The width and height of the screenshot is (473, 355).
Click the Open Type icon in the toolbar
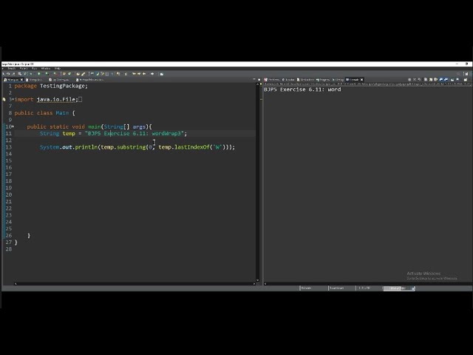pyautogui.click(x=78, y=74)
